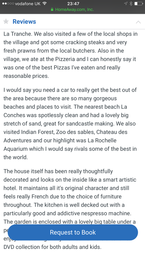Tap the HomeAway.com, Inc. address text
145x258 pixels.
click(75, 10)
